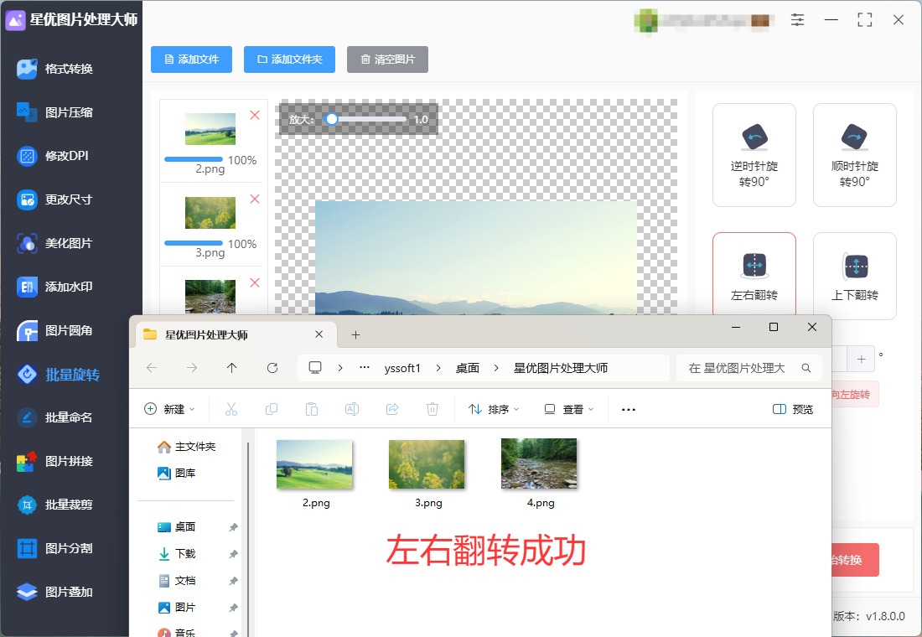922x637 pixels.
Task: Adjust the 放大 zoom slider handle
Action: (332, 119)
